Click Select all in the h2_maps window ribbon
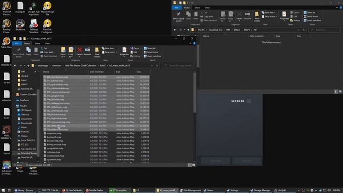The height and width of the screenshot is (193, 343). [150, 48]
